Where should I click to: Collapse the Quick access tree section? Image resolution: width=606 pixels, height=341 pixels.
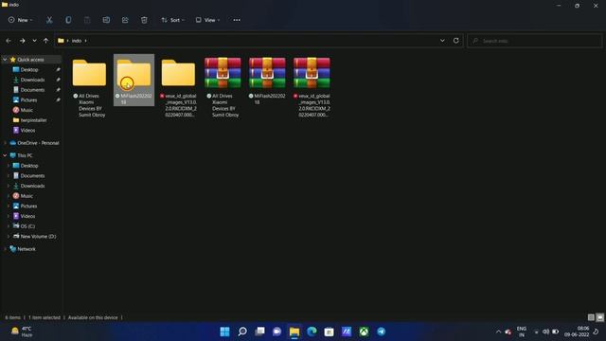pos(5,60)
